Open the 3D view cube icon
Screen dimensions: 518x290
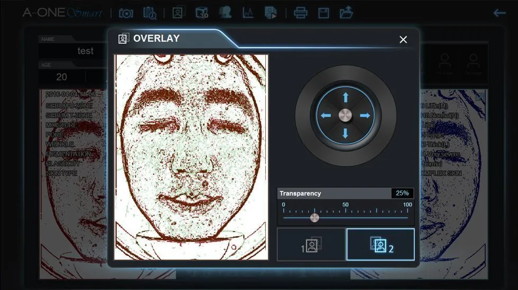coord(202,13)
